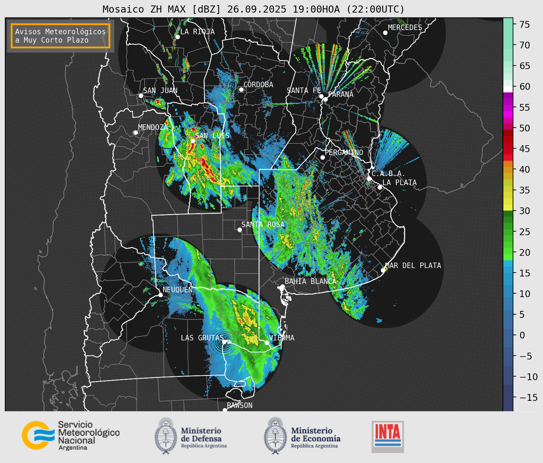Click the Ministerio de Economía text

coord(316,437)
